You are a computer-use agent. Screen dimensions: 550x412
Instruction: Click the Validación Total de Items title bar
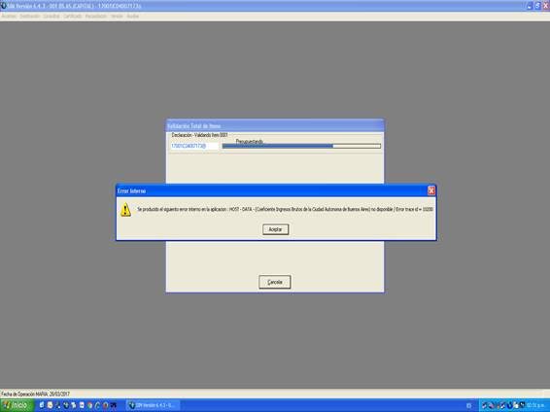275,126
